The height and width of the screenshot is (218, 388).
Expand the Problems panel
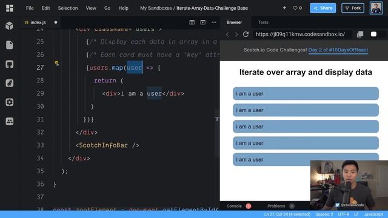276,206
